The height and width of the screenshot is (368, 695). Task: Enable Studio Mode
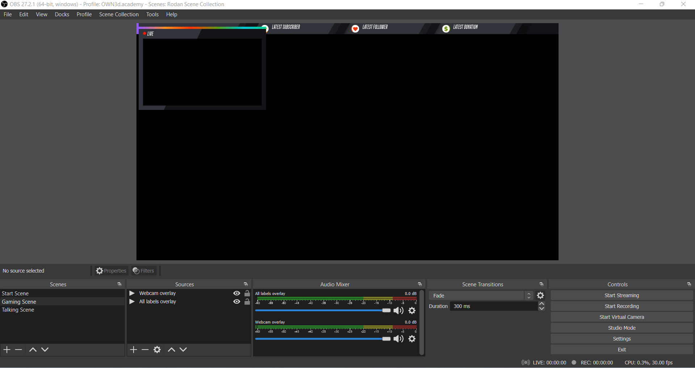coord(622,328)
